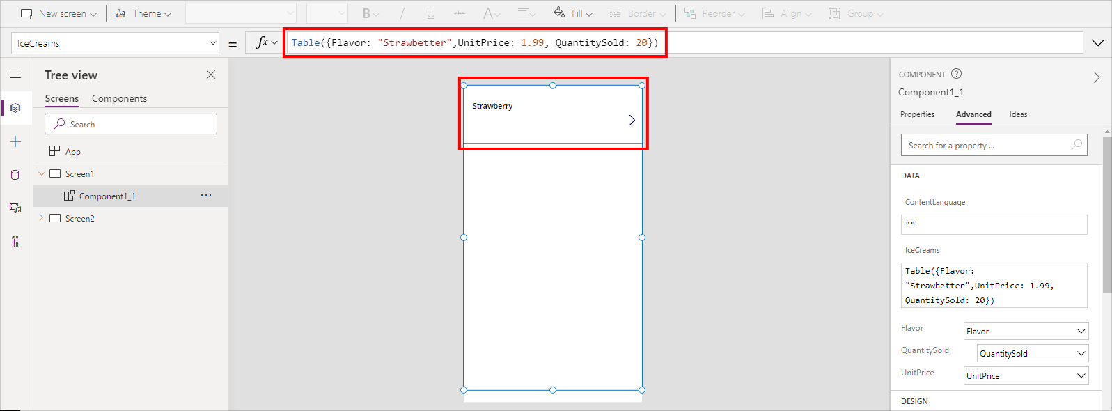Open the Advanced tools icon

coord(15,242)
